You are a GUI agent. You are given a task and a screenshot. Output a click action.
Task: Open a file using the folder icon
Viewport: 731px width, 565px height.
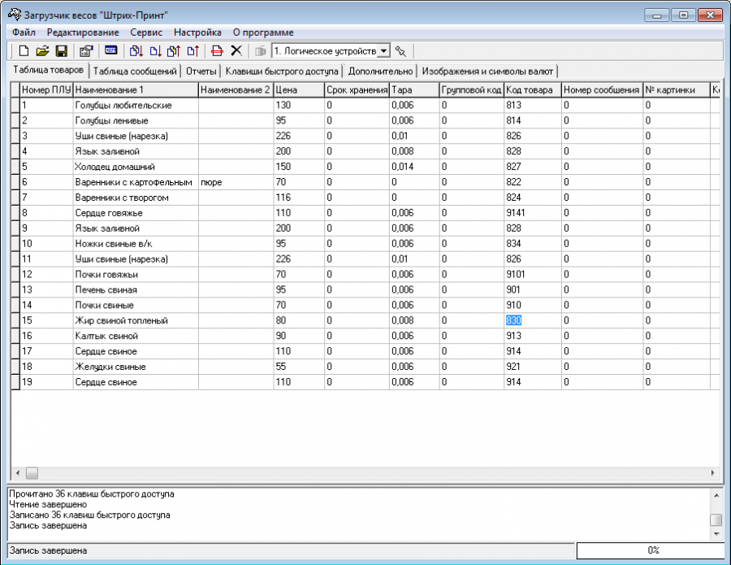[x=42, y=51]
